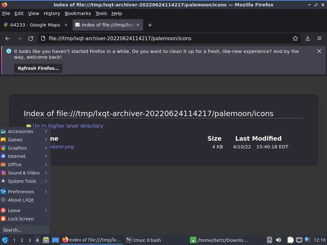327x245 pixels.
Task: Open the Tools menu
Action: point(101,13)
